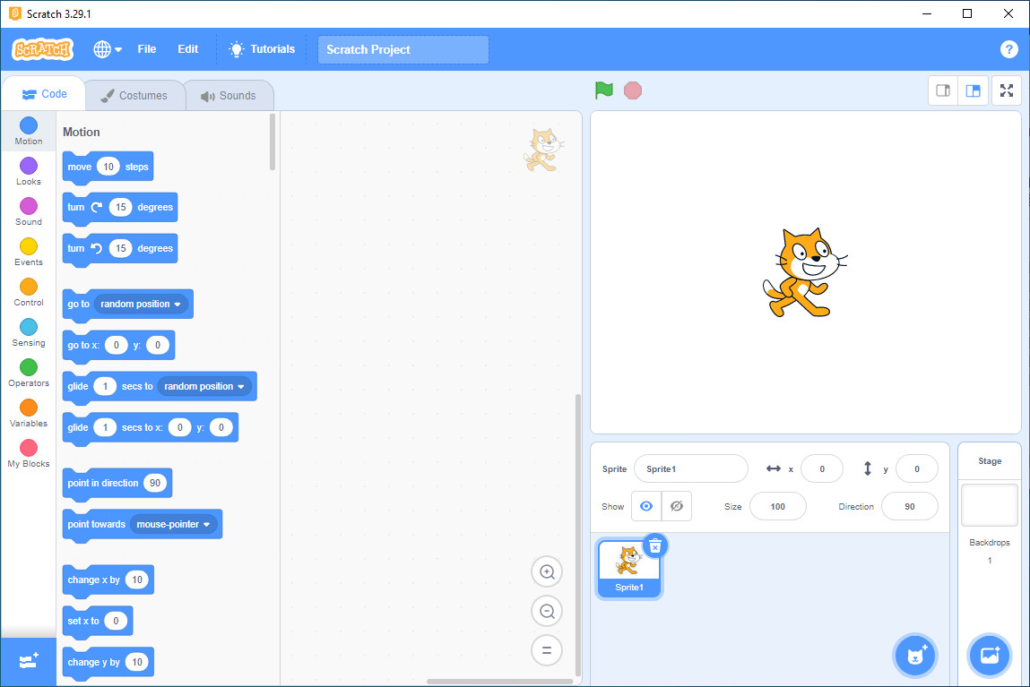Zoom out on the code workspace
This screenshot has width=1030, height=687.
click(x=547, y=612)
